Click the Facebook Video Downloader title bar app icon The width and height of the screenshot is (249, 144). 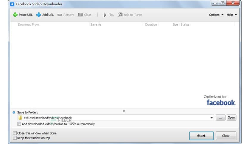click(12, 4)
